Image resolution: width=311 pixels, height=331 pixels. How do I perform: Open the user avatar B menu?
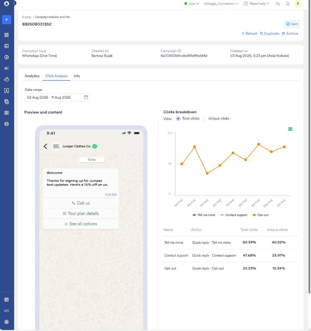tap(298, 4)
